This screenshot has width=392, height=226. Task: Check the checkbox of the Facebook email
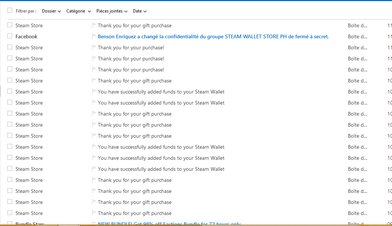[10, 36]
